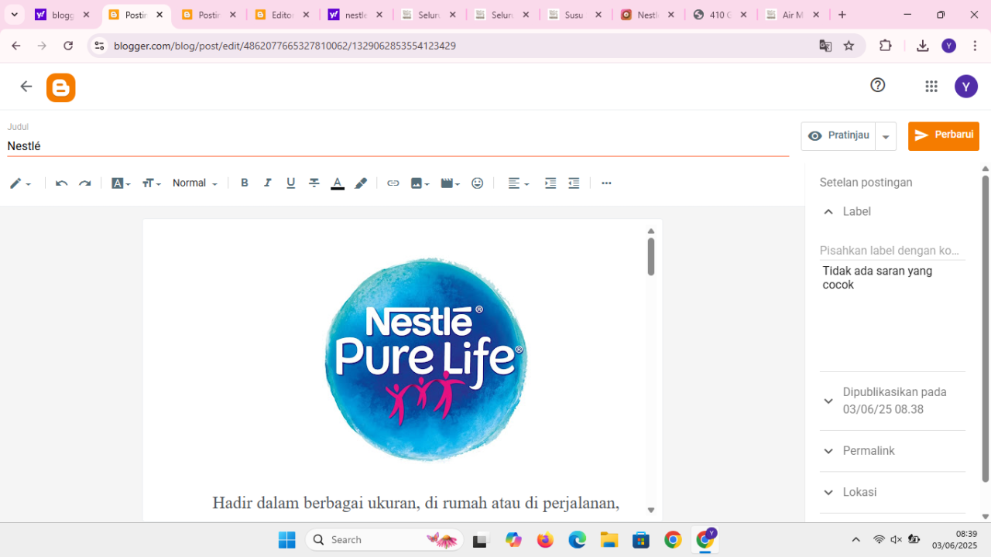The image size is (991, 557).
Task: Open the text alignment dropdown
Action: [x=518, y=183]
